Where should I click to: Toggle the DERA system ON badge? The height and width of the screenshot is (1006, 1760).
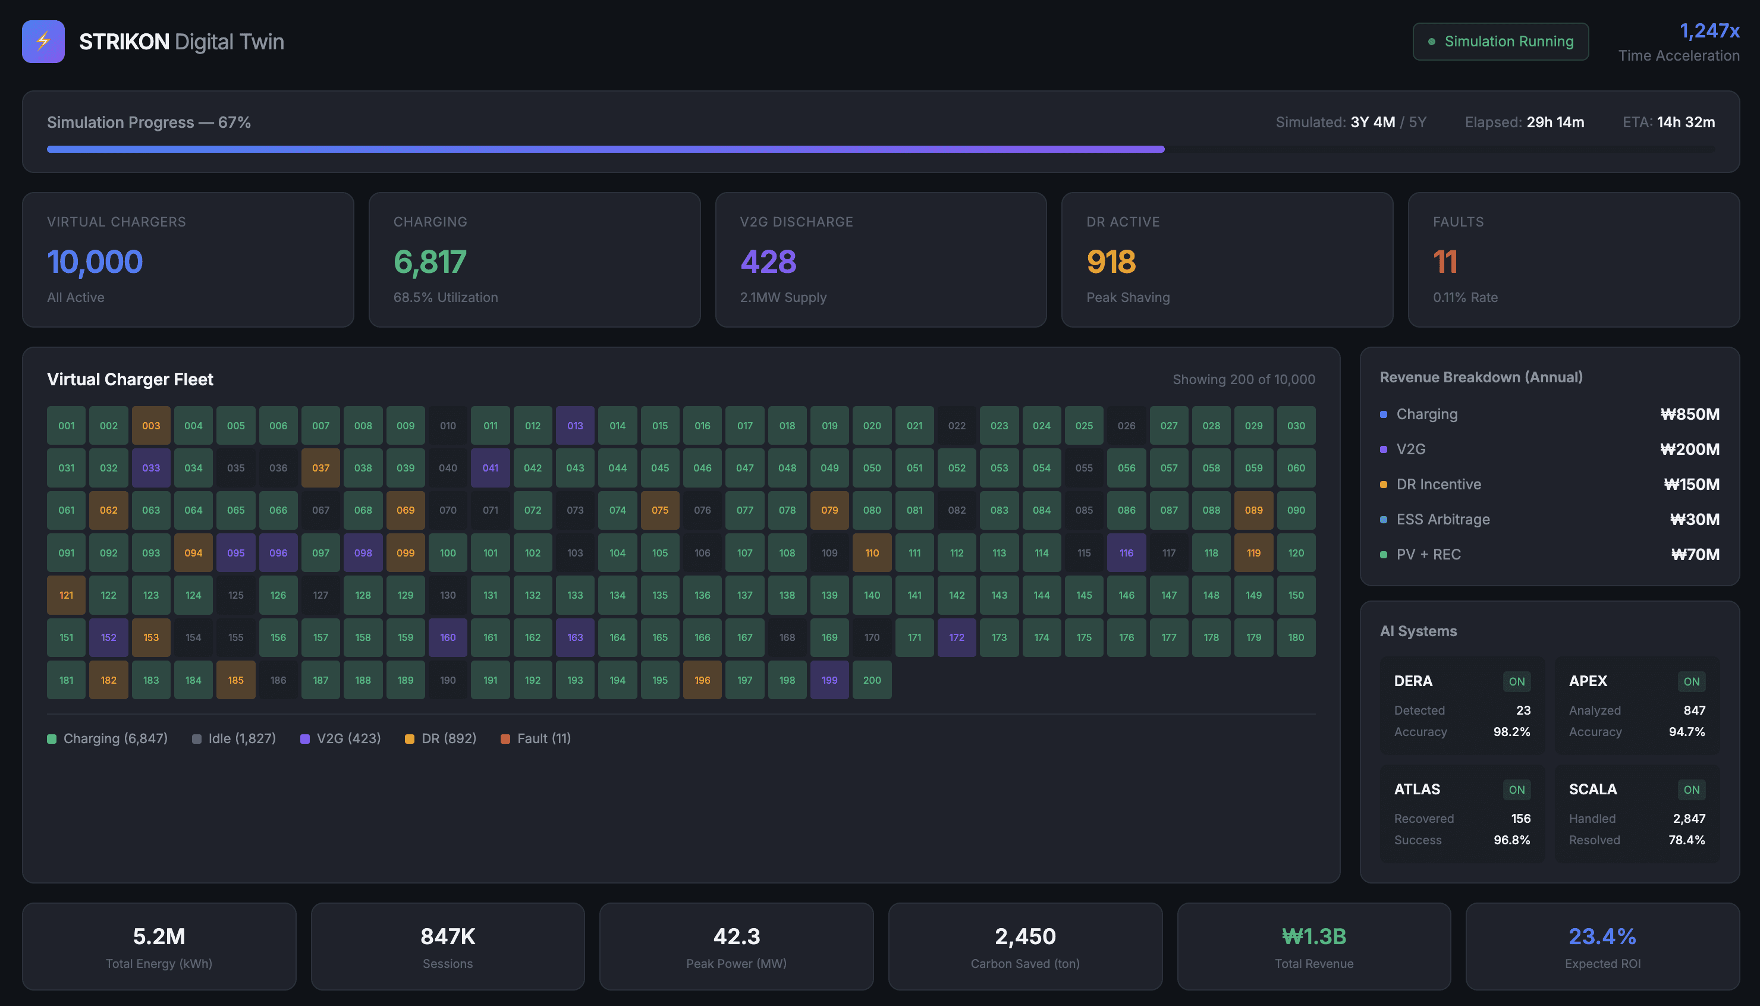pos(1516,681)
